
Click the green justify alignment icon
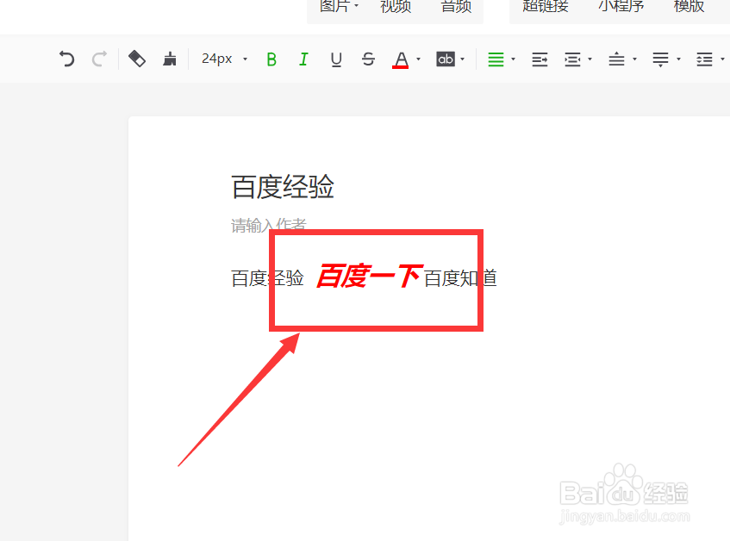click(496, 59)
